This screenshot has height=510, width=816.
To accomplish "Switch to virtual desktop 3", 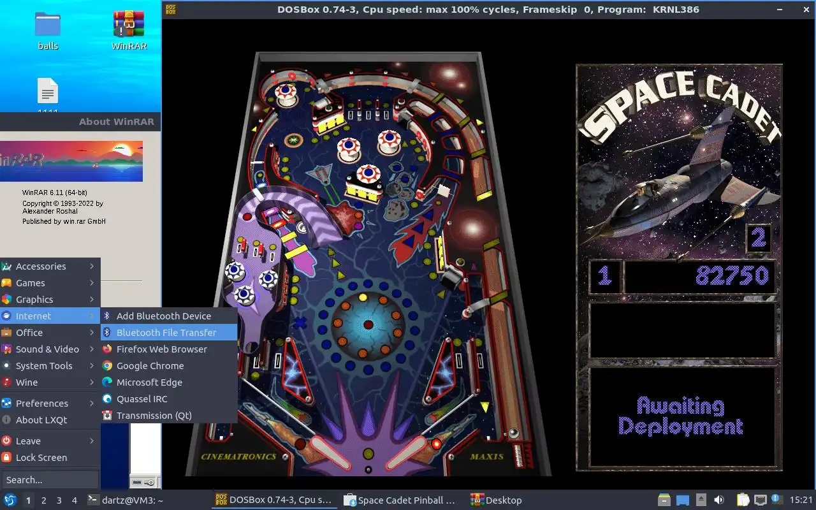I will [x=59, y=500].
